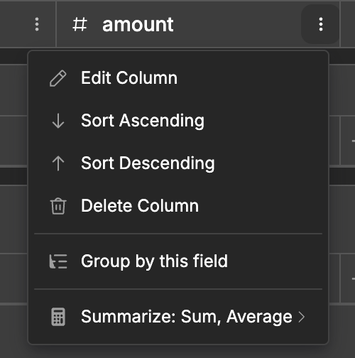
Task: Open the amount column's three-dot menu
Action: coord(321,24)
